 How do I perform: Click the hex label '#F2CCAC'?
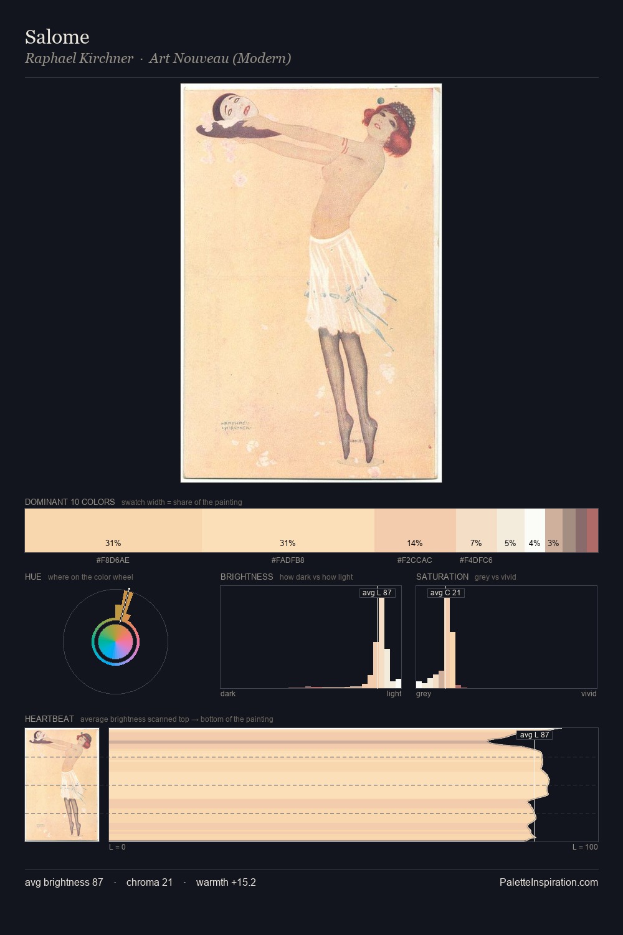[415, 560]
